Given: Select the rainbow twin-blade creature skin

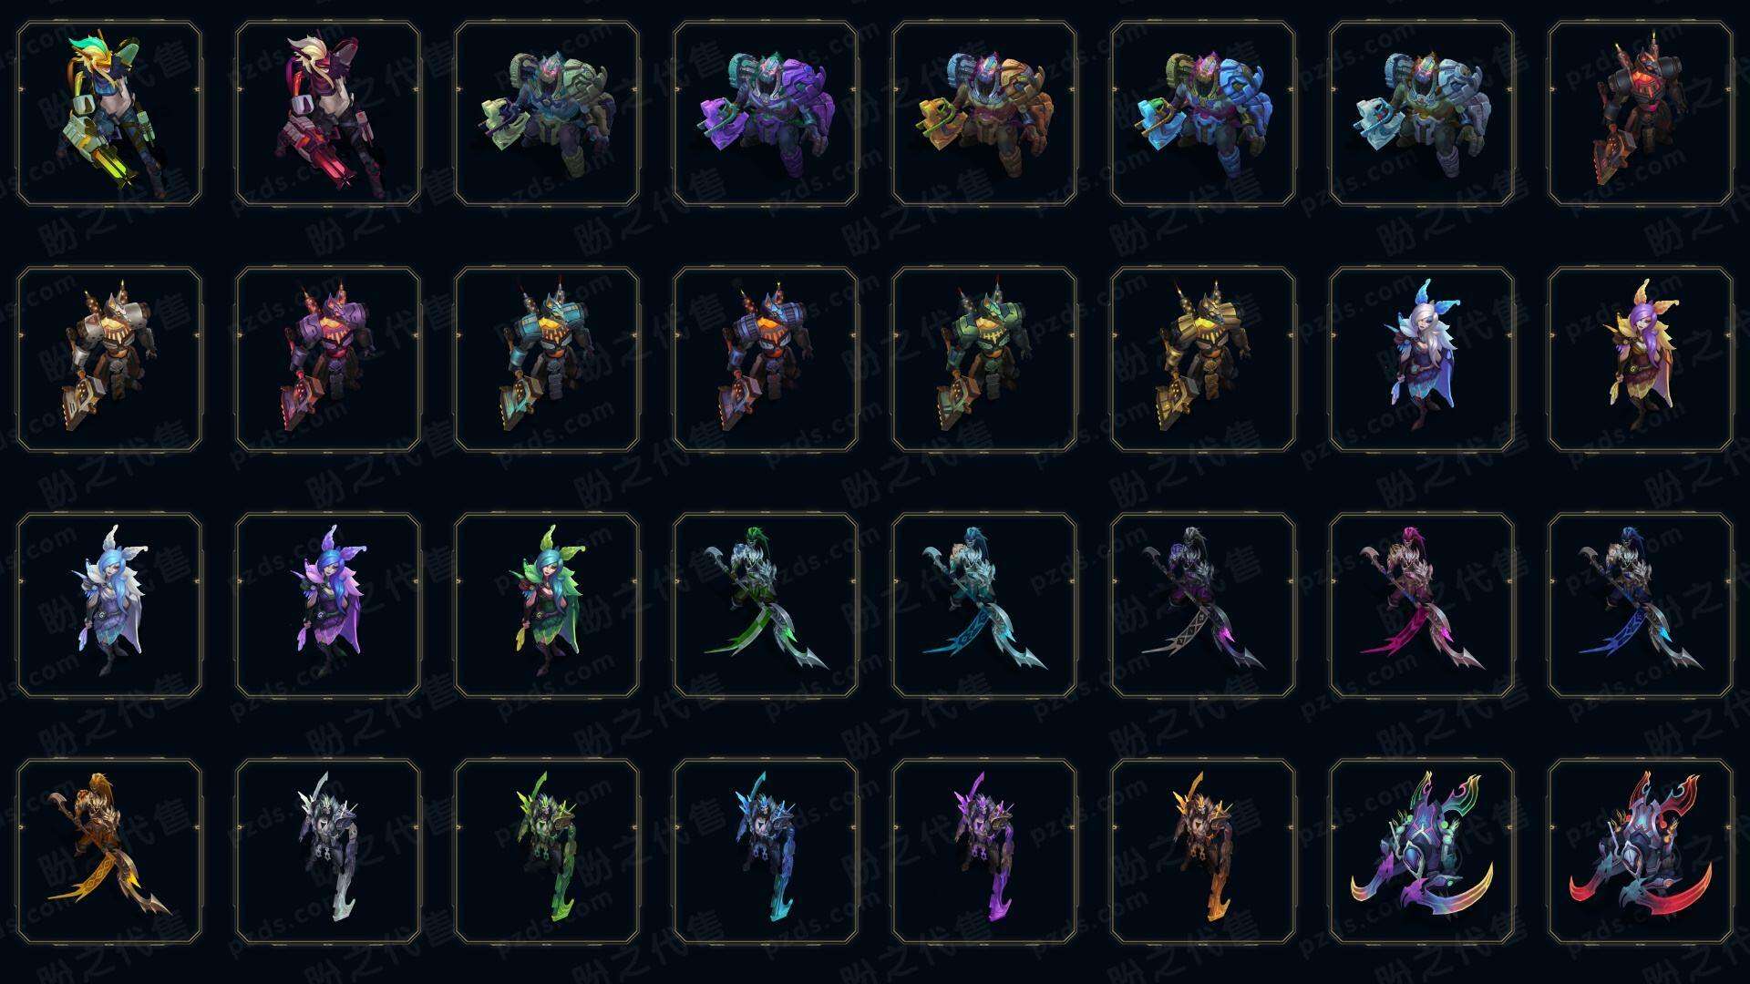Looking at the screenshot, I should 1422,851.
